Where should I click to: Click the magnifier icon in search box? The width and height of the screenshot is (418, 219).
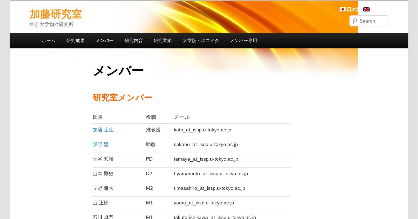(355, 21)
